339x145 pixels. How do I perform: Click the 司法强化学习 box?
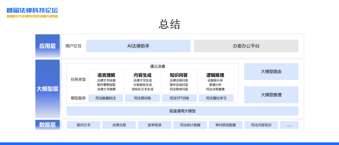pyautogui.click(x=216, y=98)
